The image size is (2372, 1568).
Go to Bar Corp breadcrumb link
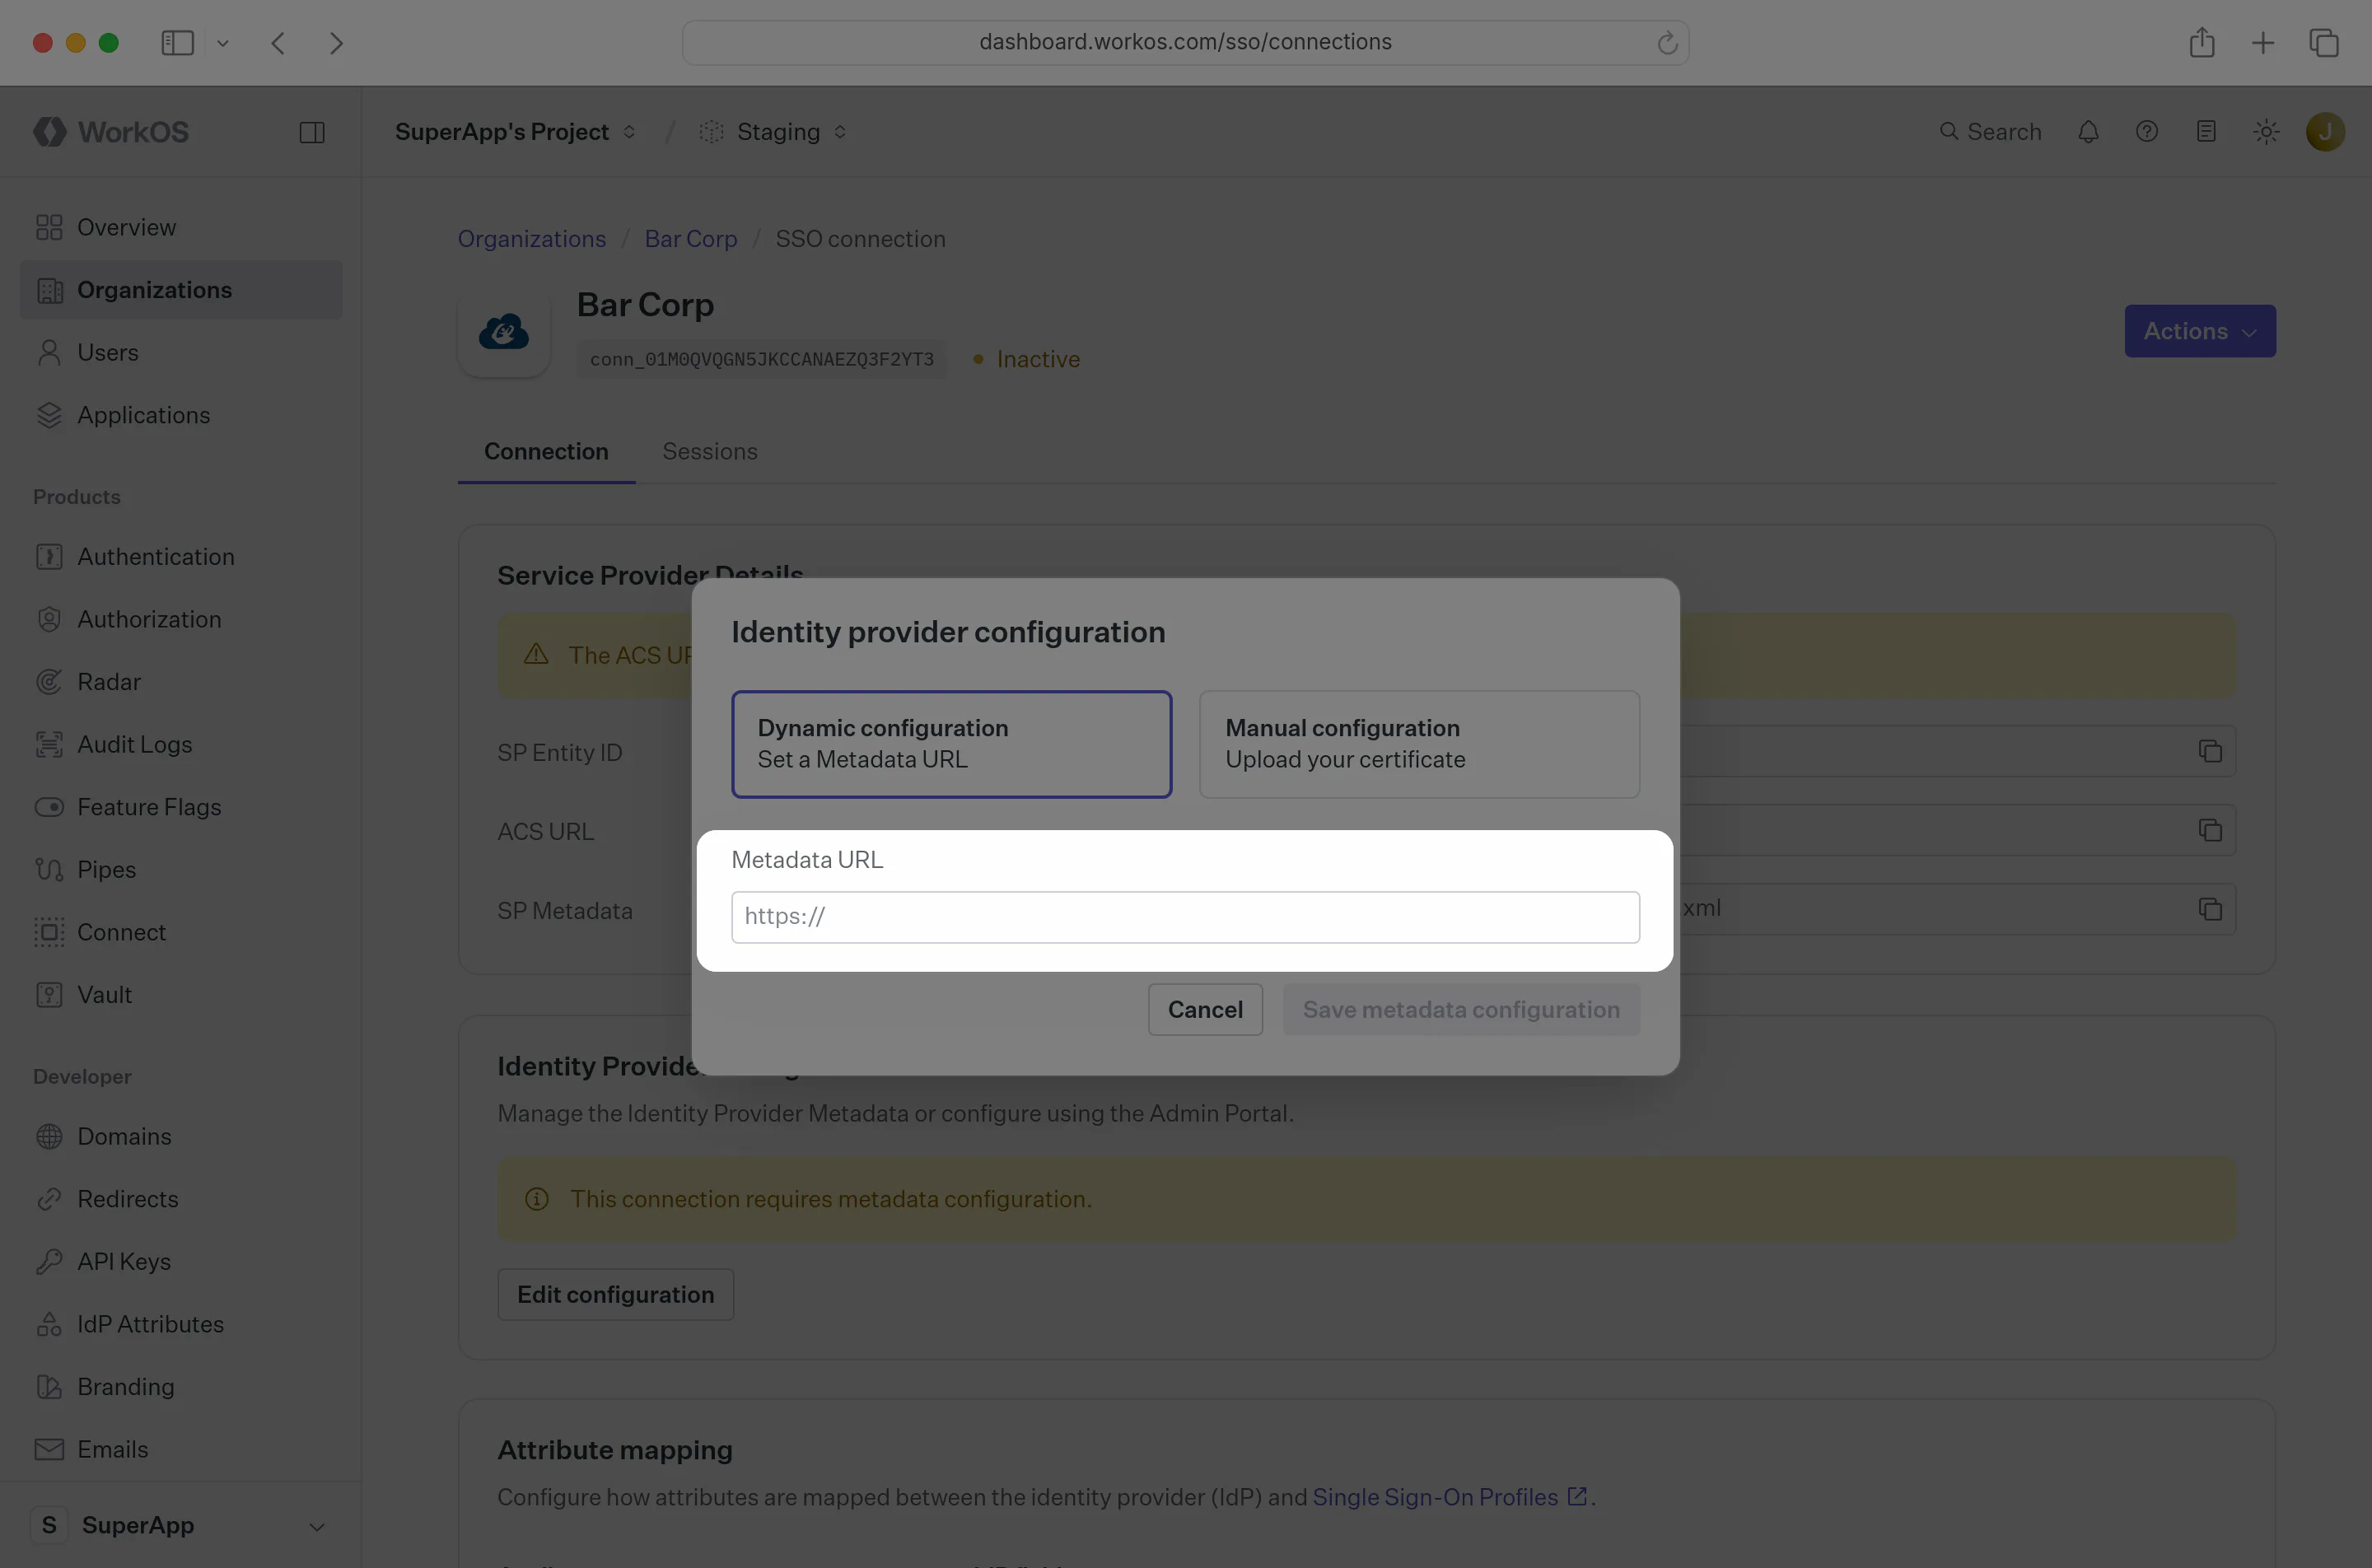point(691,239)
